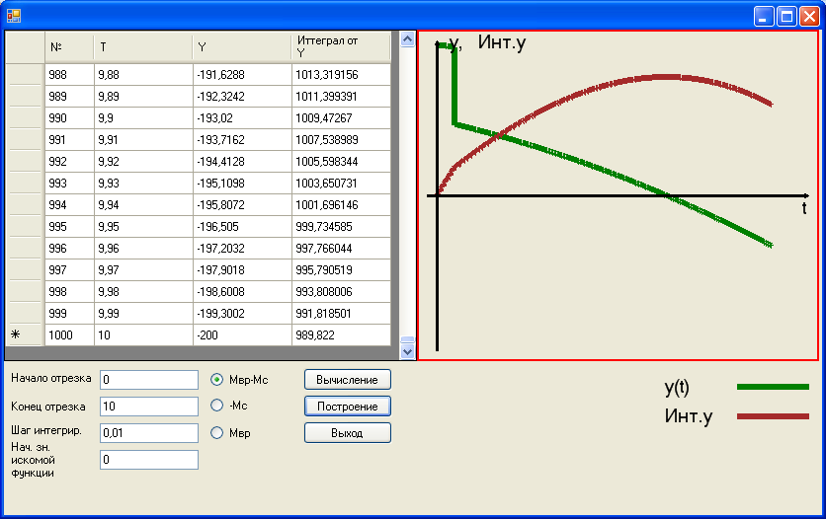Maximize the window

pyautogui.click(x=786, y=17)
